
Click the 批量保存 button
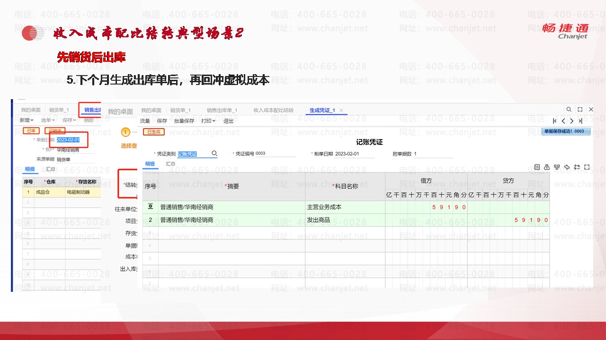(x=184, y=121)
